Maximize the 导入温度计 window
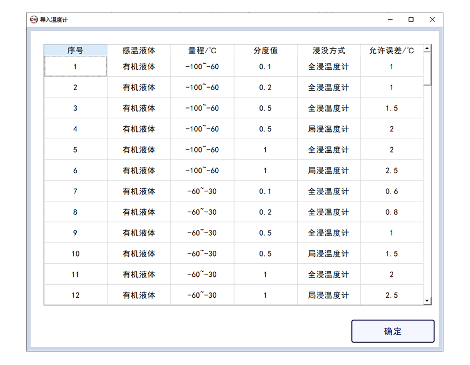The width and height of the screenshot is (470, 365). click(x=411, y=20)
